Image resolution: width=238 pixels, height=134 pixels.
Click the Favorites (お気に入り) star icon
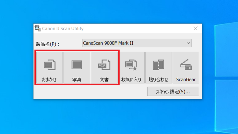coord(131,65)
